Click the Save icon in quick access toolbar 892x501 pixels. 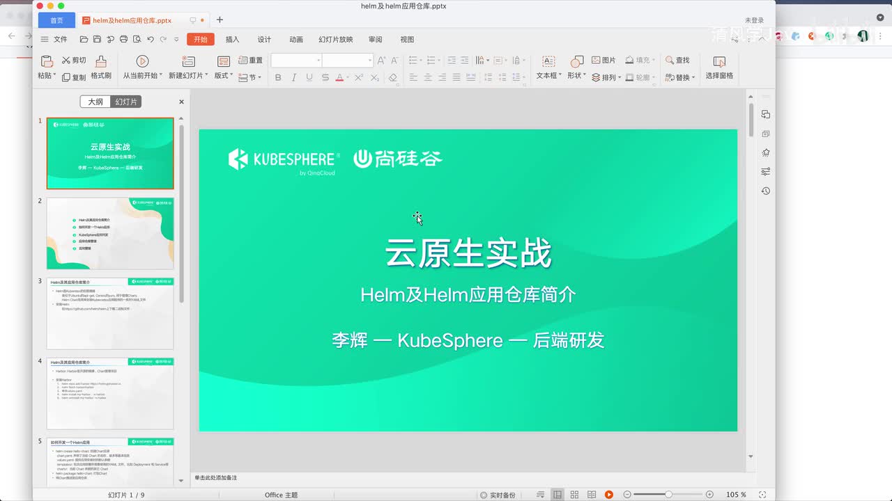[97, 40]
